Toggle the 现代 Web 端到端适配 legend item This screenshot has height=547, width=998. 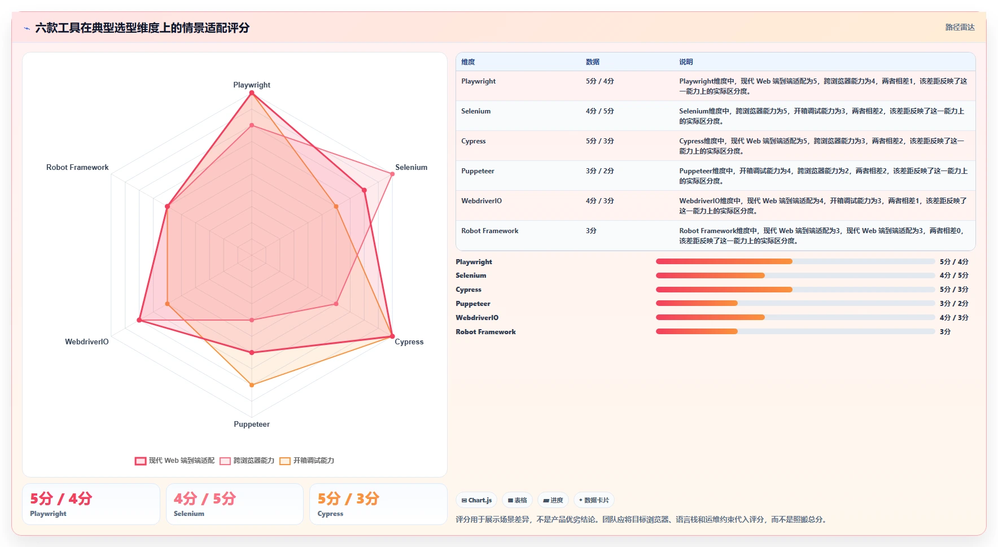tap(175, 461)
